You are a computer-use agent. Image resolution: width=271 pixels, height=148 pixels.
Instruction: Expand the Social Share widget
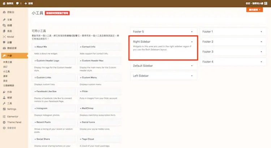coord(53,139)
